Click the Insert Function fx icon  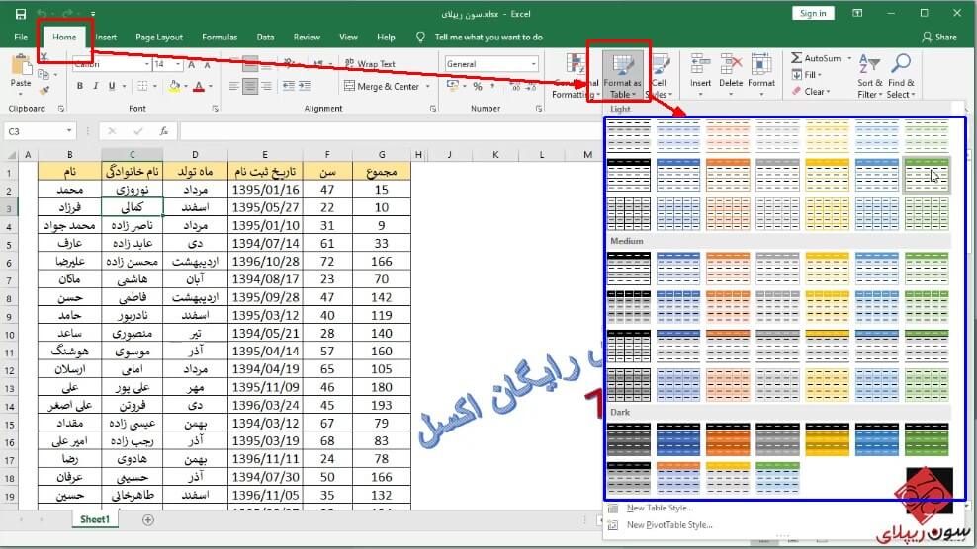[164, 130]
